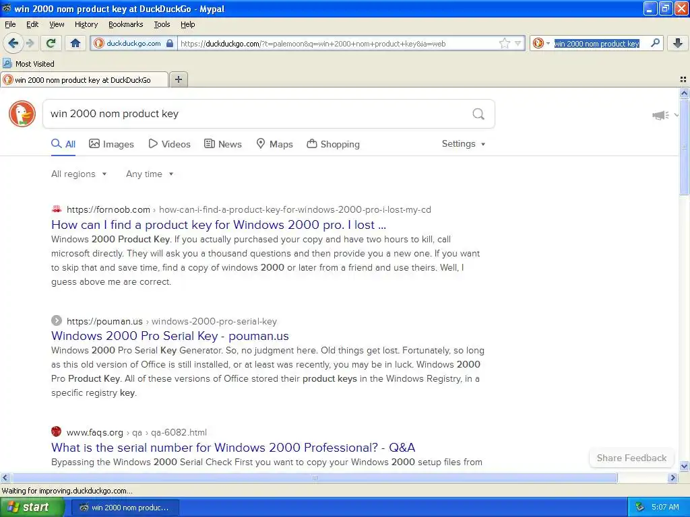Open the Downloads arrow button

point(678,43)
